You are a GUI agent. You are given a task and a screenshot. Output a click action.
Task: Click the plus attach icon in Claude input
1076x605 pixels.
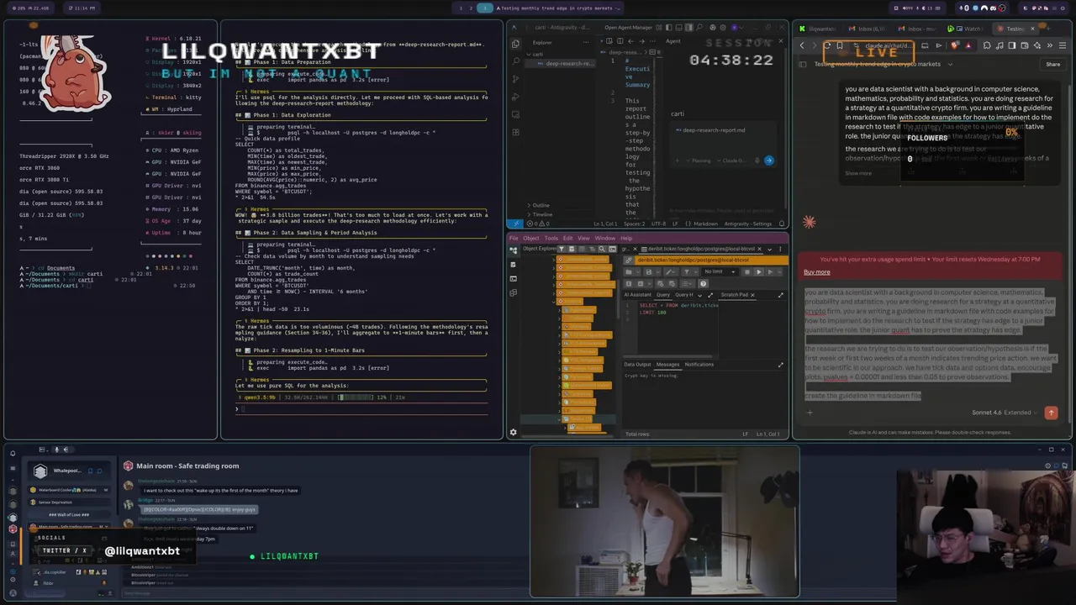[810, 413]
